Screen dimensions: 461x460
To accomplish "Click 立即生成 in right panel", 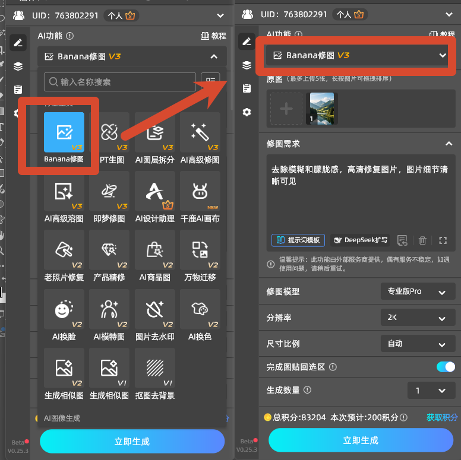I will 361,440.
